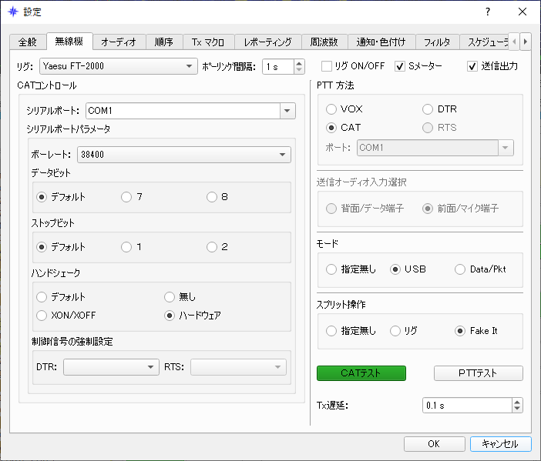
Task: Toggle the Sメーター checkbox
Action: [400, 66]
